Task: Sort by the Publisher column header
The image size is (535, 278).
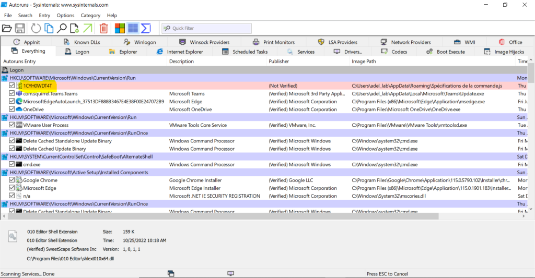Action: tap(307, 62)
